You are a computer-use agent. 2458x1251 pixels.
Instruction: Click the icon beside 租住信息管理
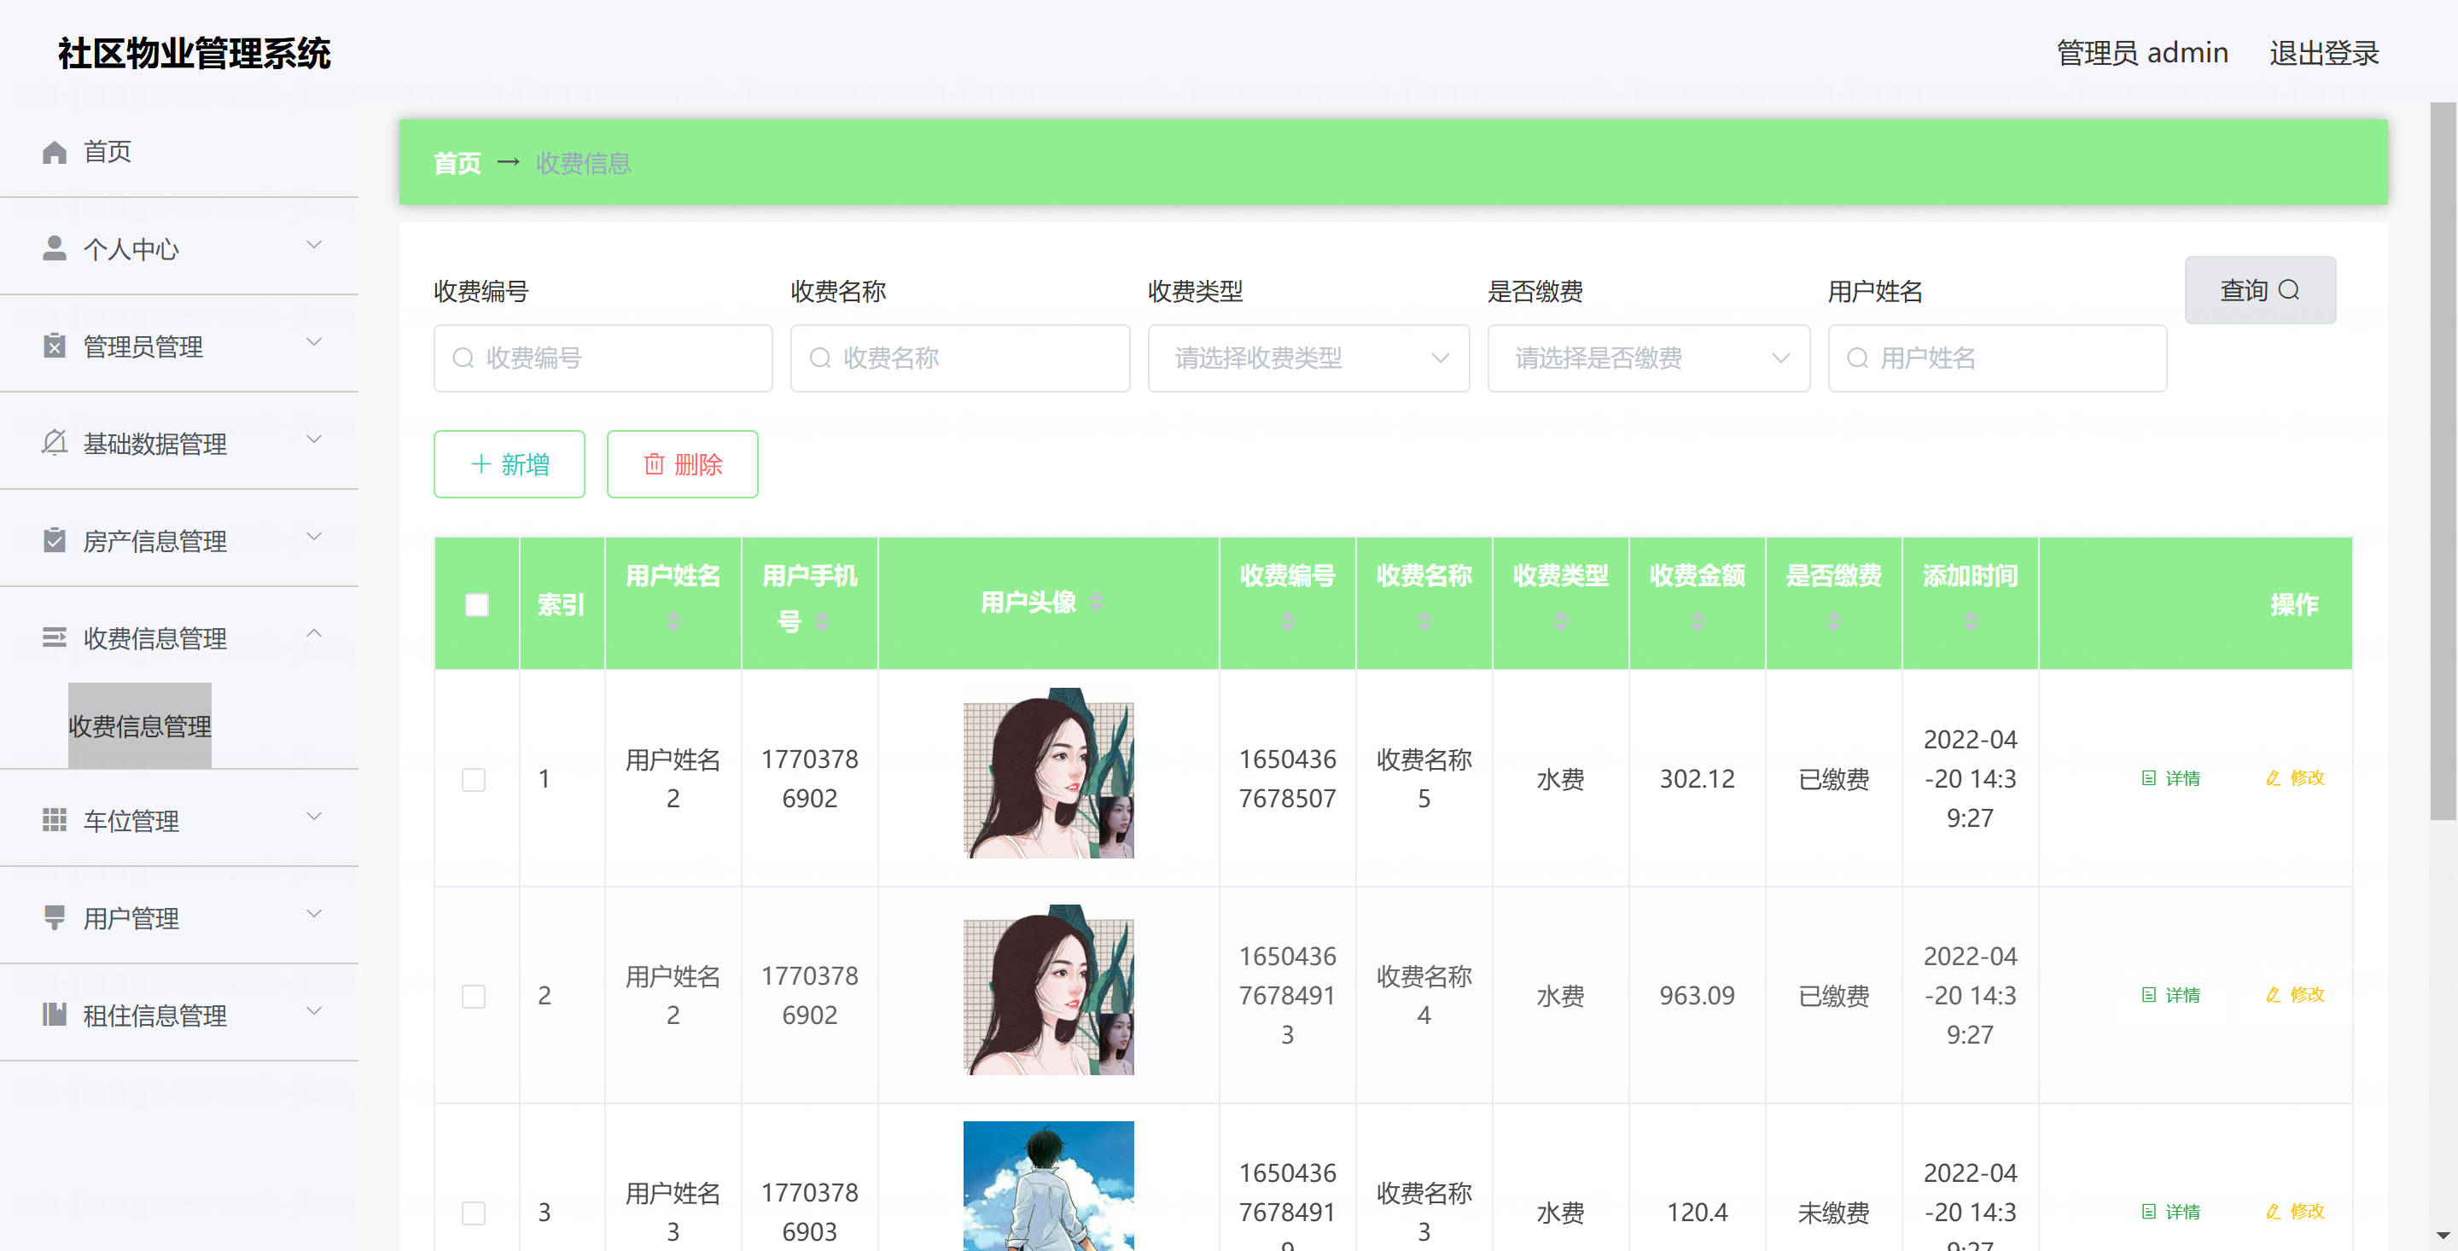click(x=55, y=1015)
